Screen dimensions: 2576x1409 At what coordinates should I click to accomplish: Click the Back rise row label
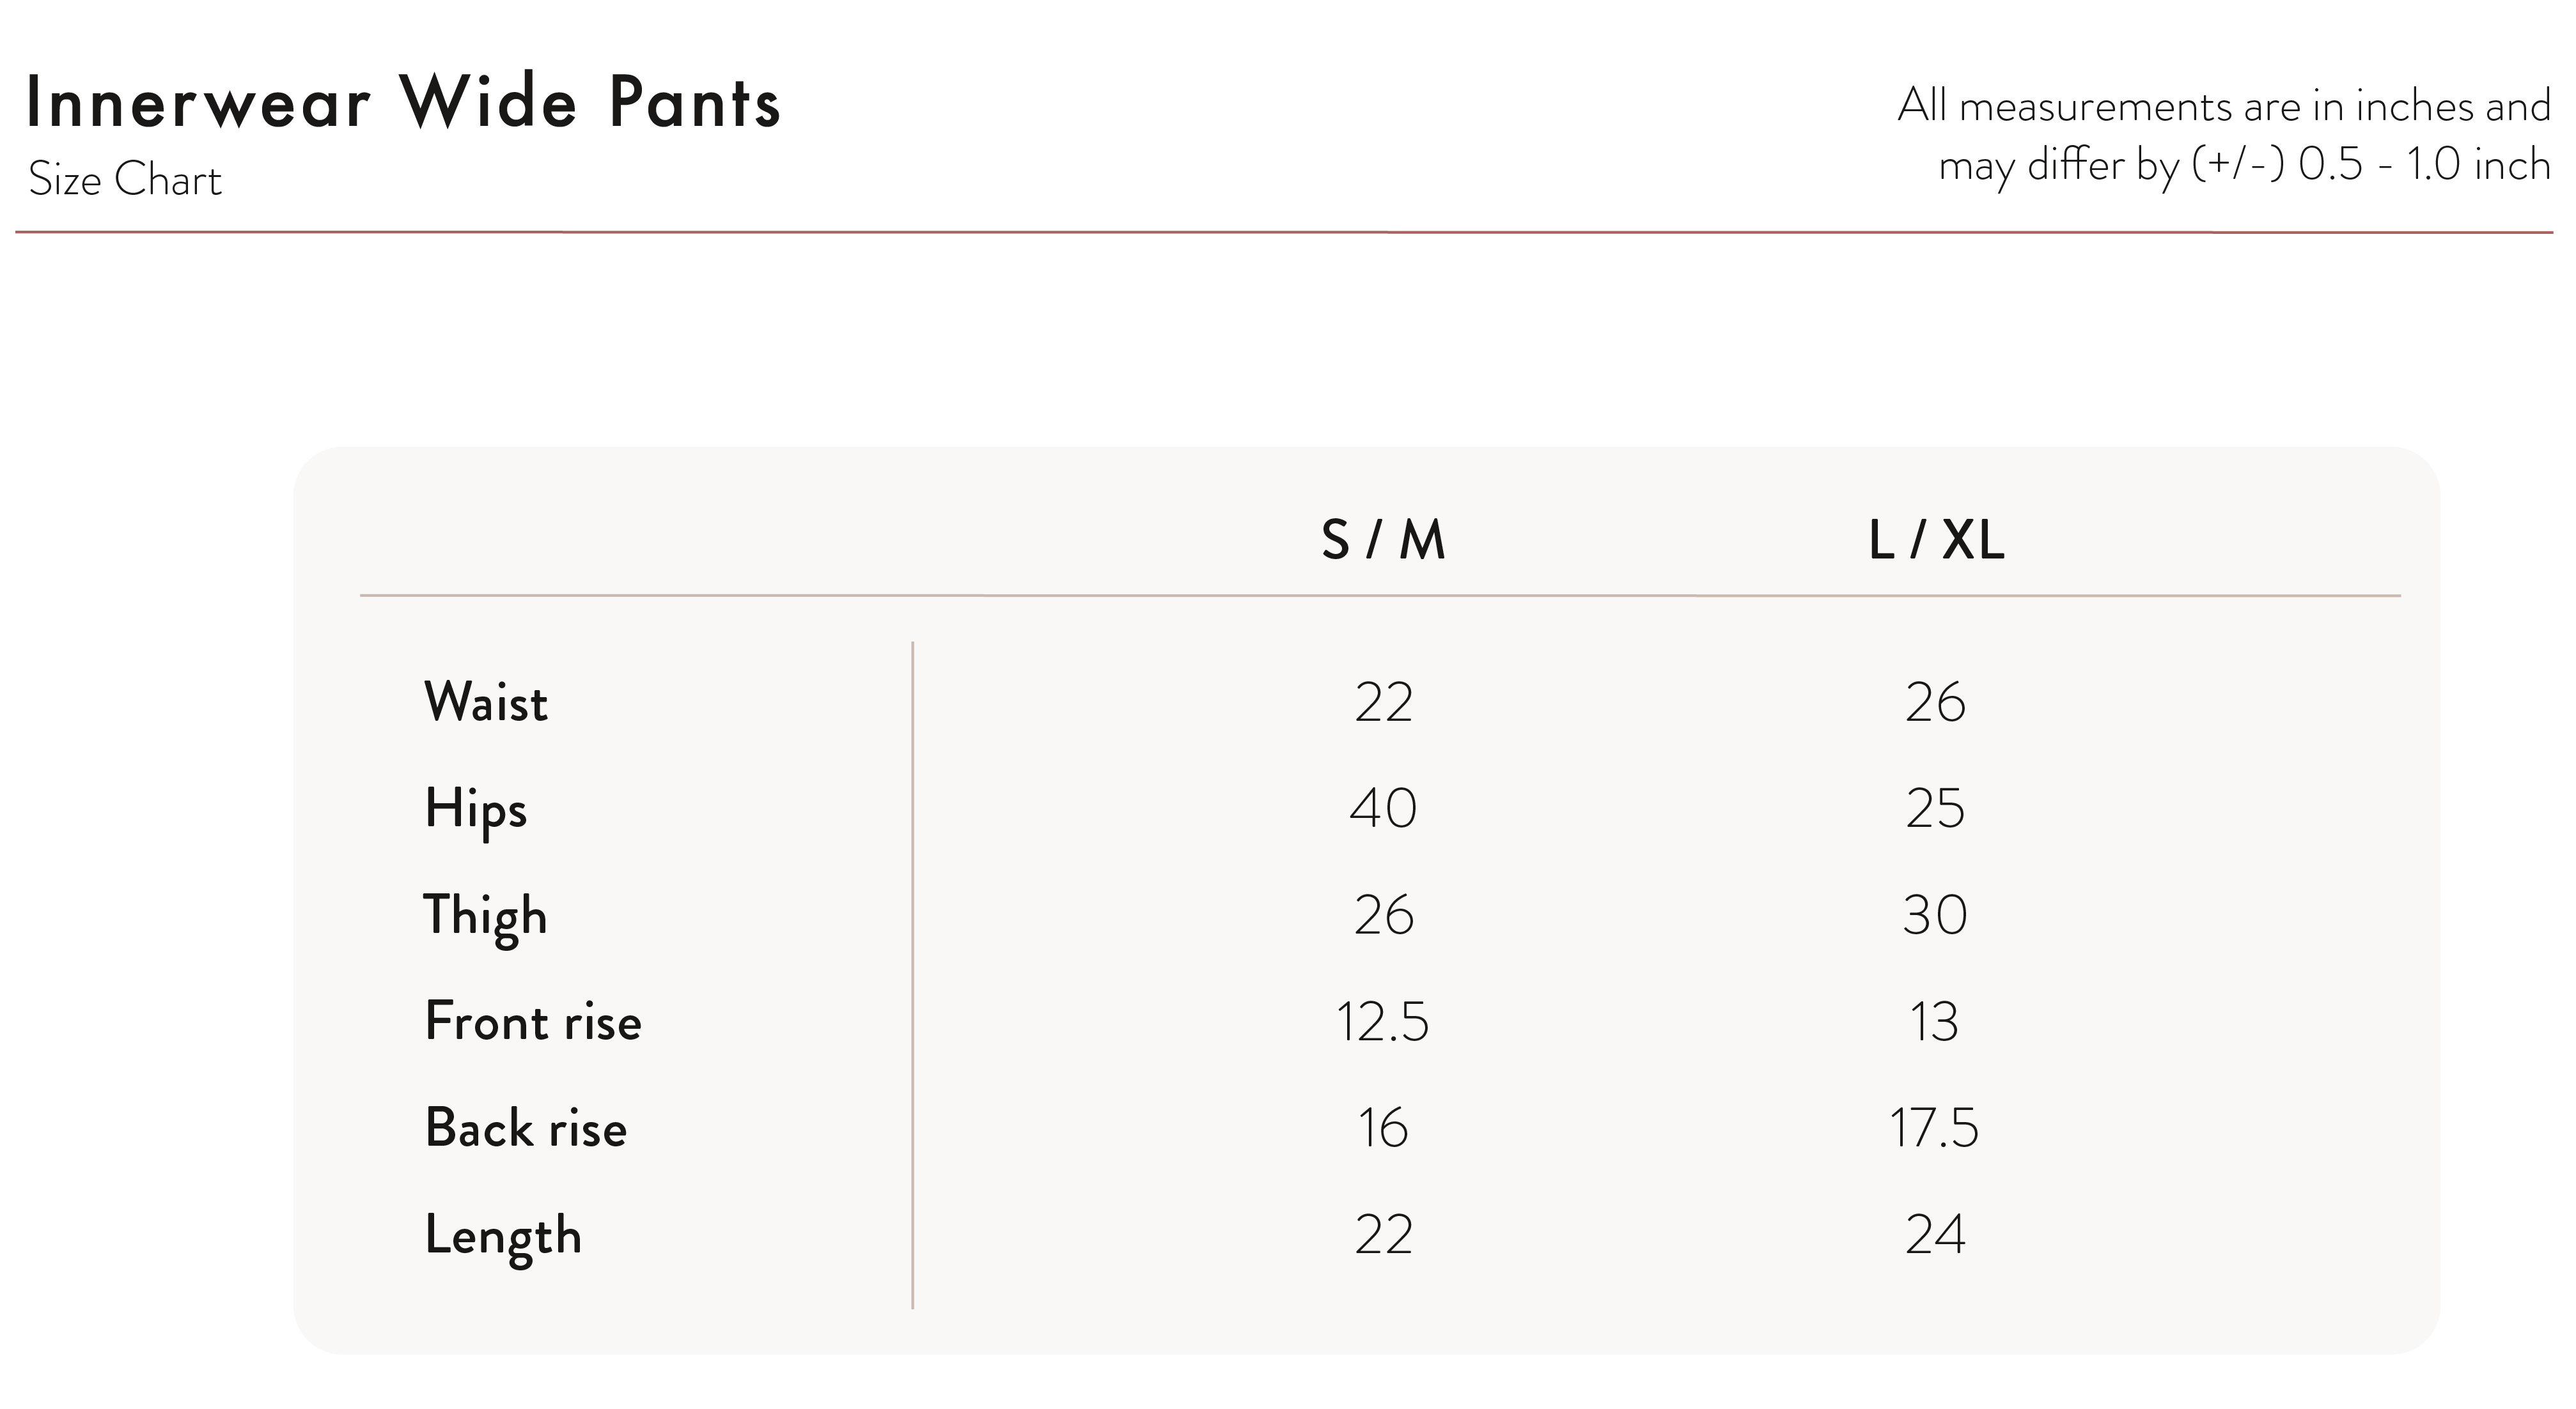click(x=526, y=1128)
